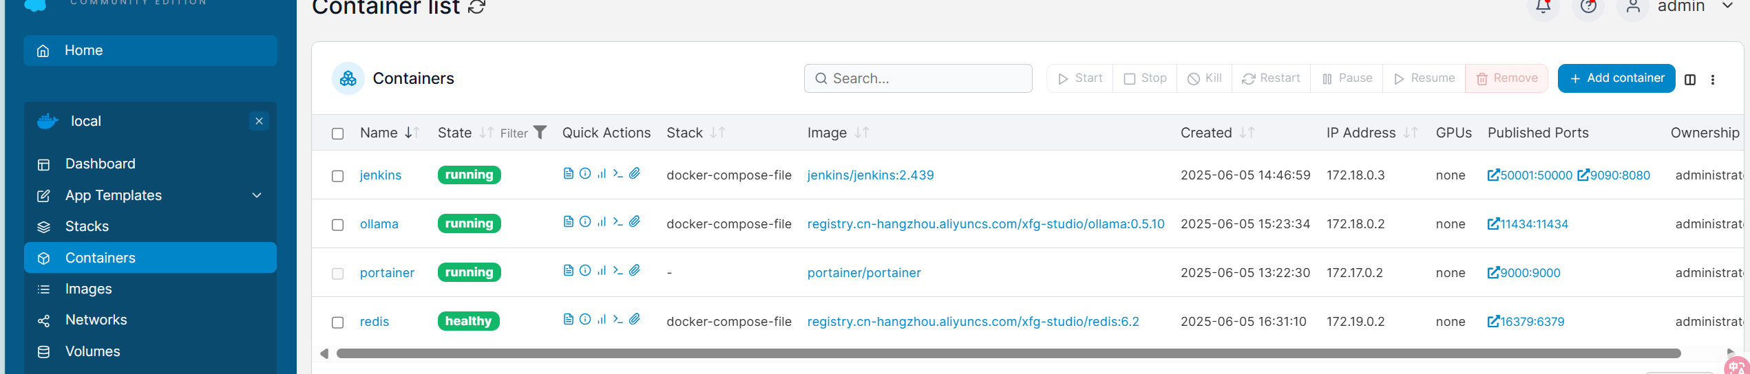Image resolution: width=1750 pixels, height=374 pixels.
Task: Open the table settings three-dot menu
Action: pyautogui.click(x=1713, y=79)
